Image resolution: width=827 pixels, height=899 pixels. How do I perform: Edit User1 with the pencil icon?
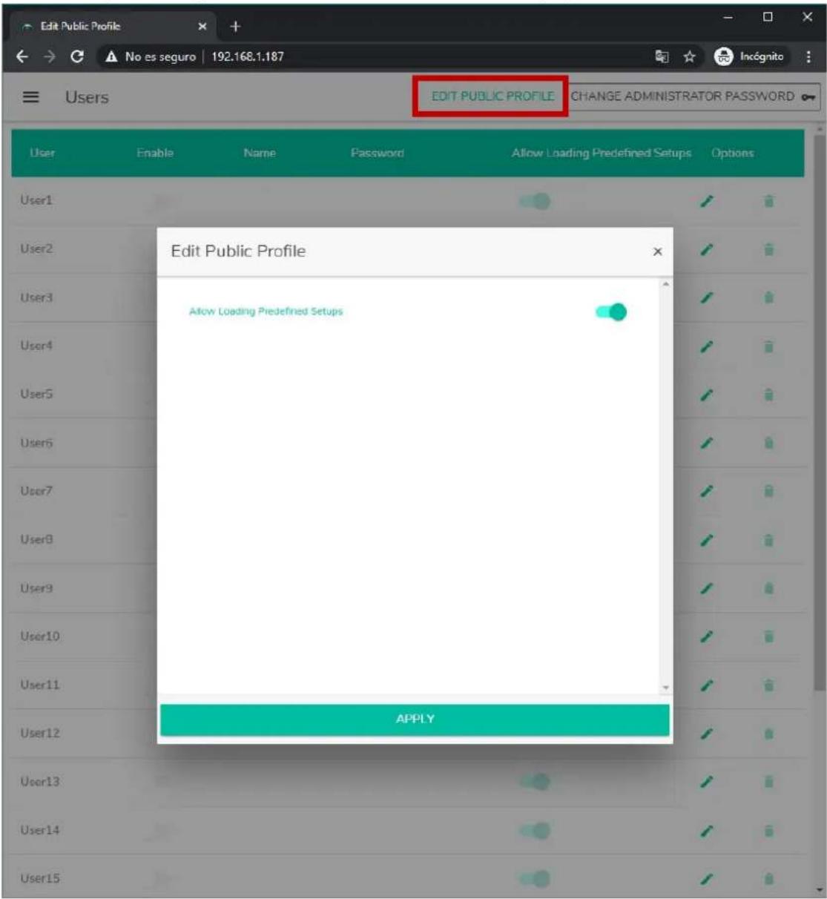point(708,201)
